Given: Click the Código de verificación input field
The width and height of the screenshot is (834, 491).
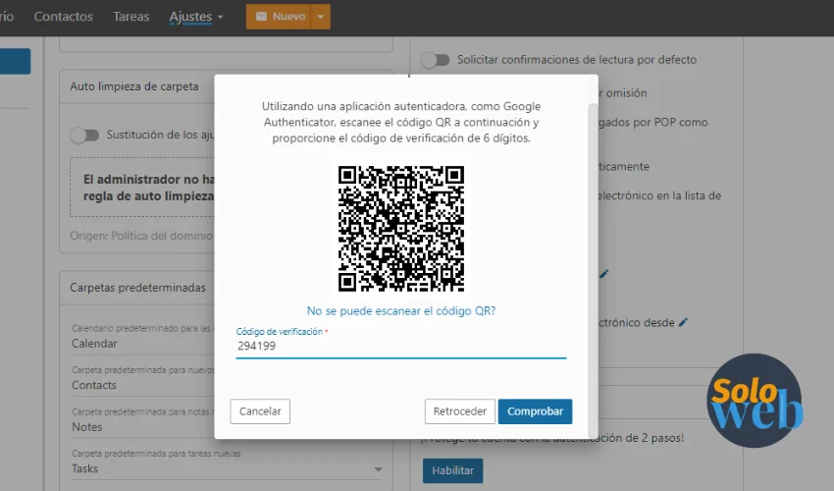Looking at the screenshot, I should coord(401,346).
